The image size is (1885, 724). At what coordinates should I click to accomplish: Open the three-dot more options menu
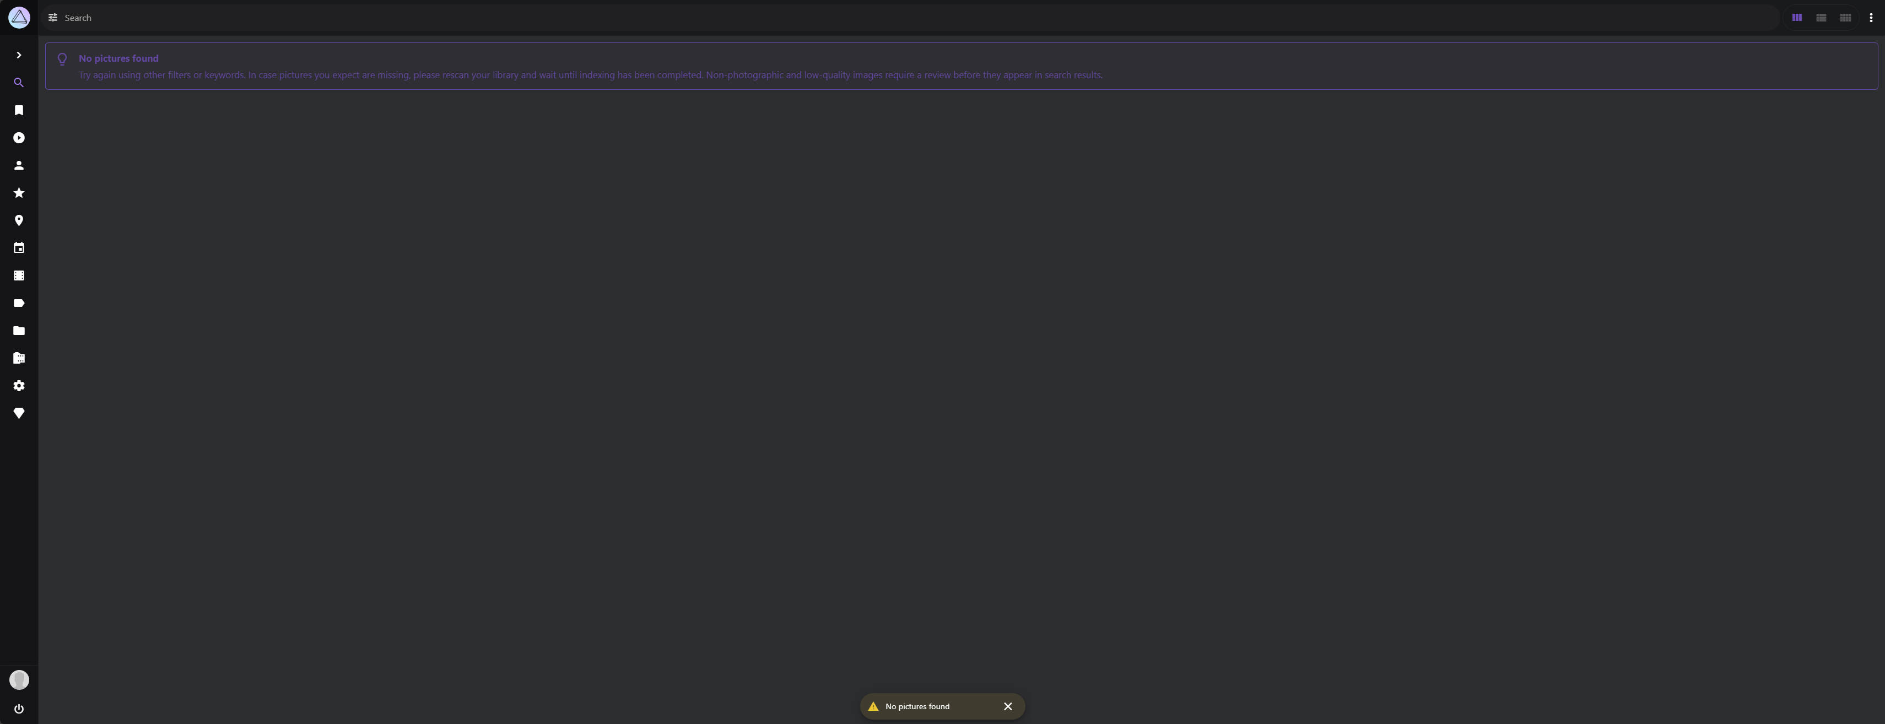coord(1870,18)
